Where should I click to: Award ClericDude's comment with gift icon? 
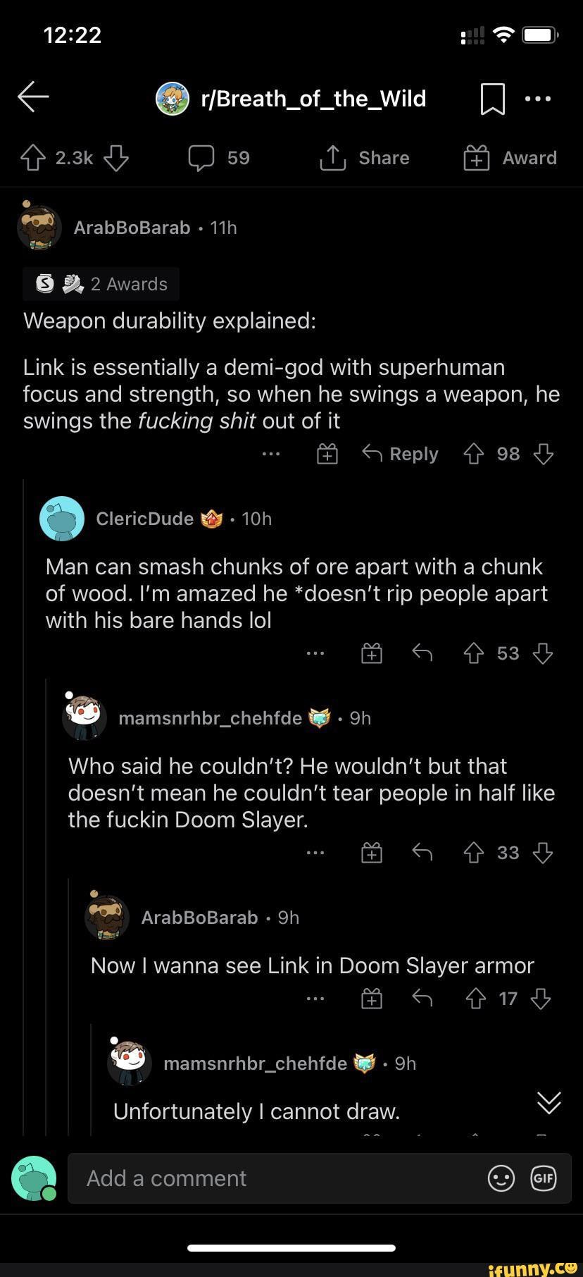(372, 653)
